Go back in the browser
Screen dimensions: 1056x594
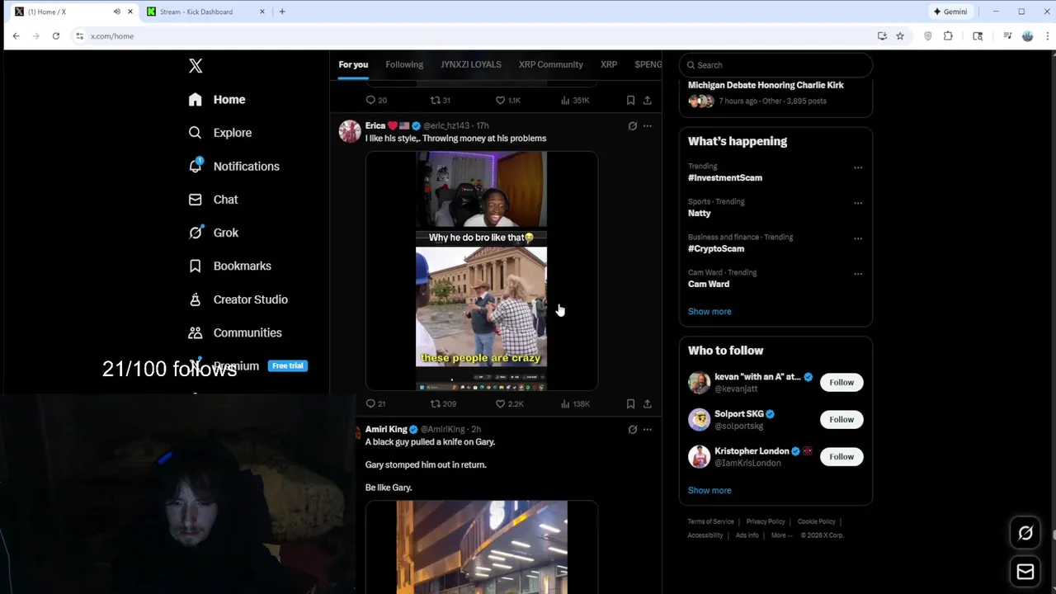coord(16,36)
